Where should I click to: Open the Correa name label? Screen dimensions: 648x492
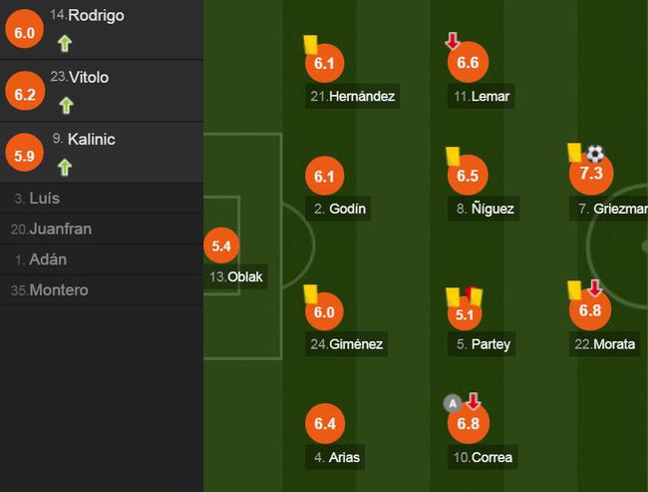(x=483, y=457)
